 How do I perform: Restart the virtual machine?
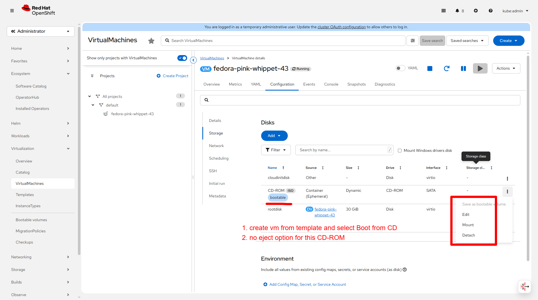447,68
